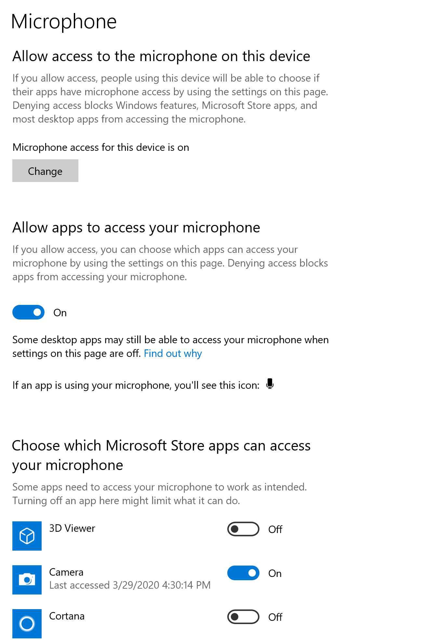Click the Cortana app icon
This screenshot has height=640, width=424.
[27, 623]
